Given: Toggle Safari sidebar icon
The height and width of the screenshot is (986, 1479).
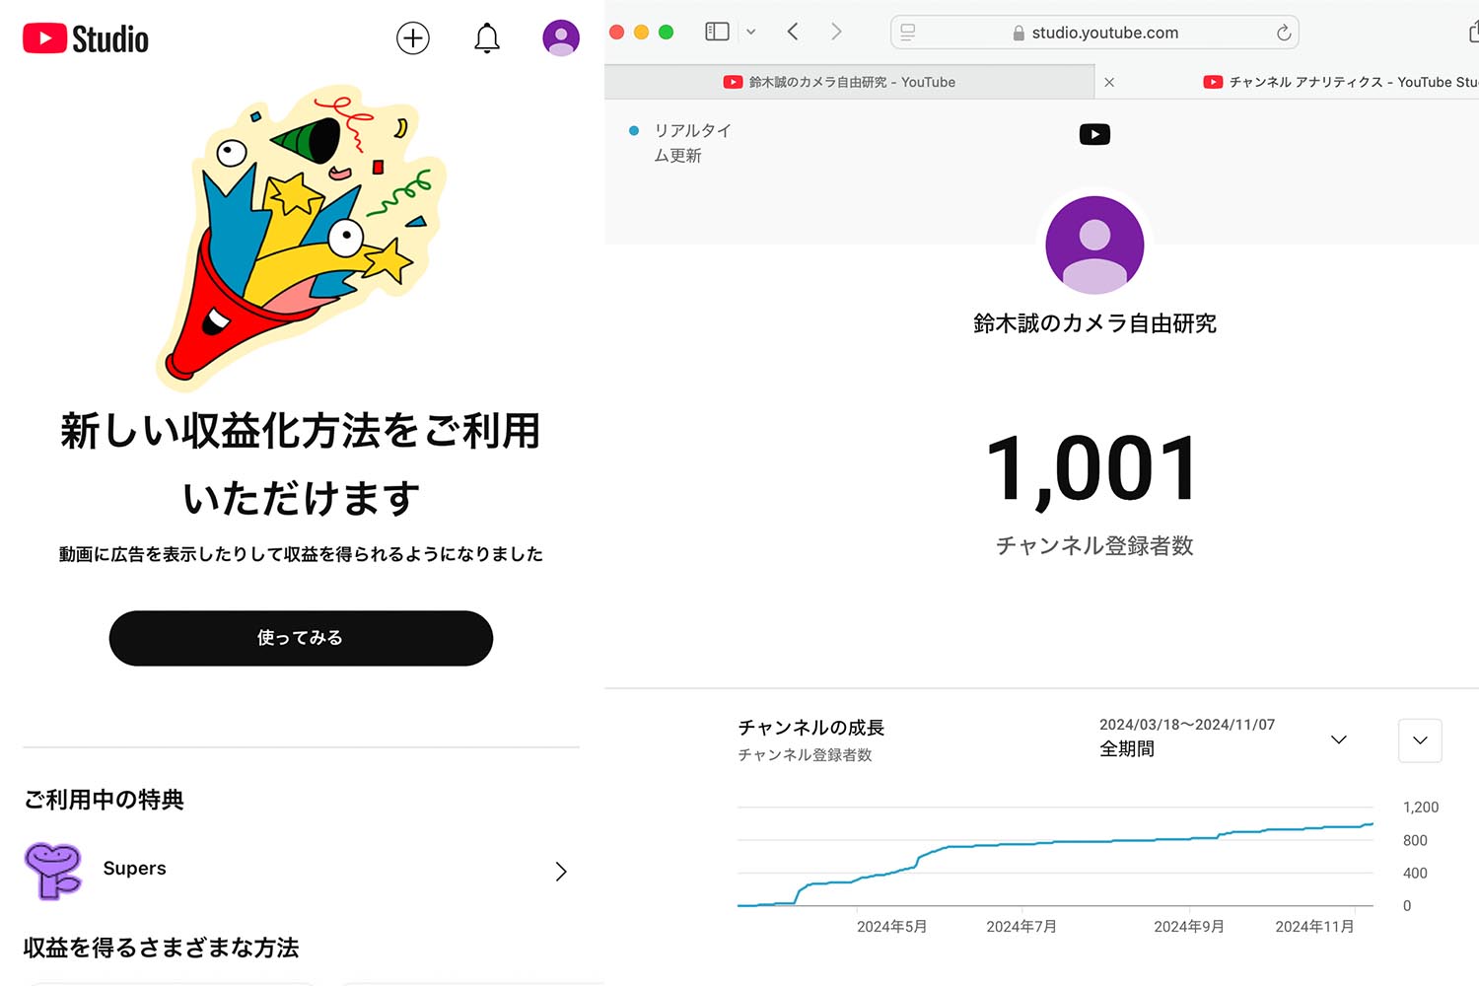Looking at the screenshot, I should click(717, 32).
